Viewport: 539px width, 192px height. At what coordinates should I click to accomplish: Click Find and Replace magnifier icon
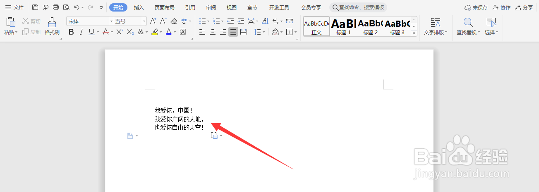pos(468,22)
